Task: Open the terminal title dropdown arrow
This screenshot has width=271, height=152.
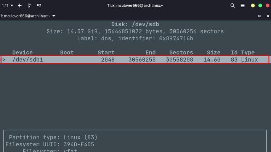Action: (54, 16)
